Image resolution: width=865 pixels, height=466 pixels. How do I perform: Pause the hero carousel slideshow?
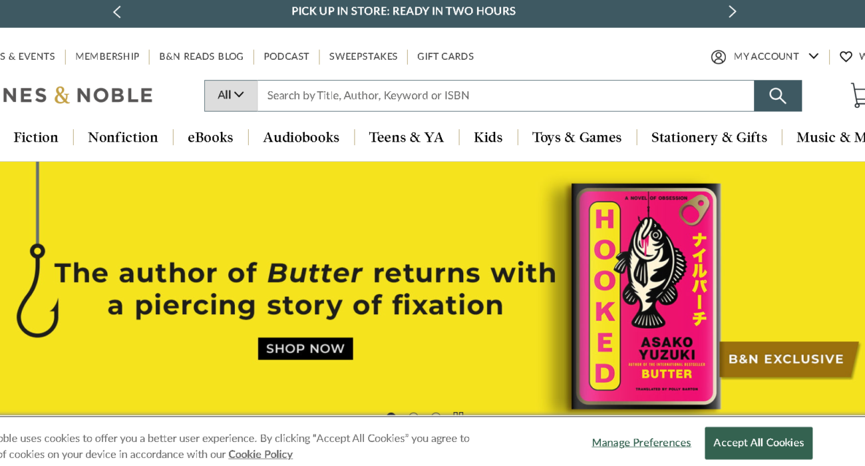[x=458, y=417]
